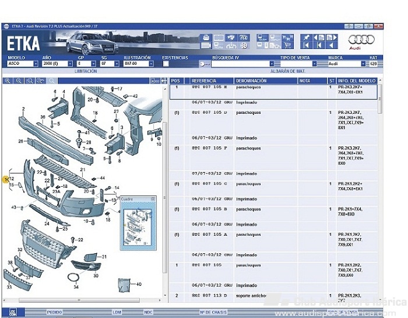
Task: Click the question-mark help icon
Action: [244, 37]
